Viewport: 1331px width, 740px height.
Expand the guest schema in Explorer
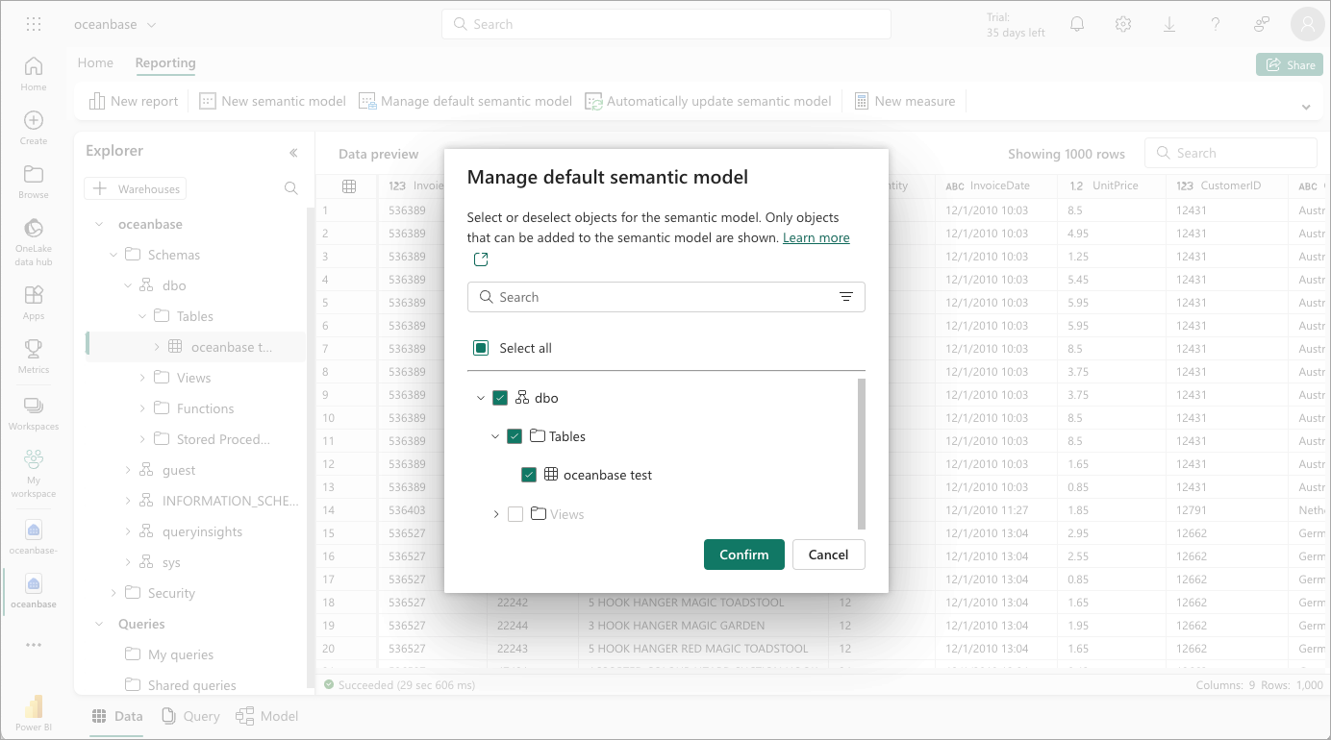pos(129,470)
